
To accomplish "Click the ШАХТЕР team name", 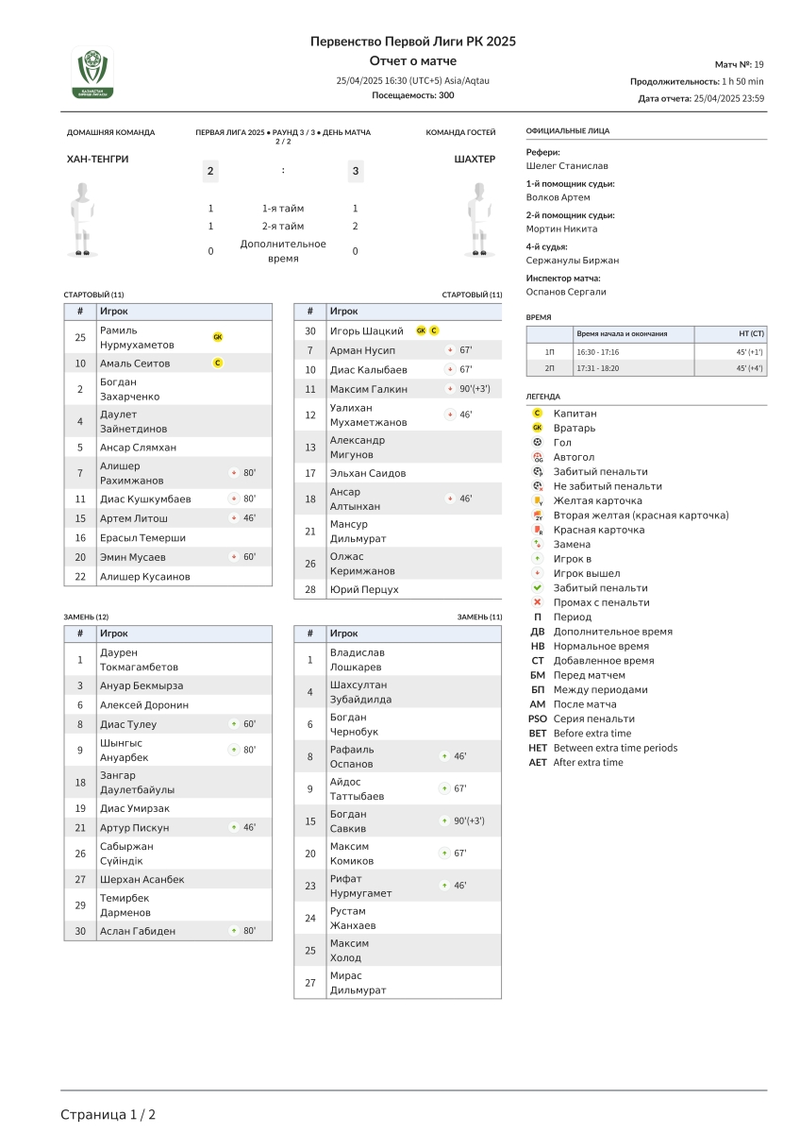I will point(475,160).
